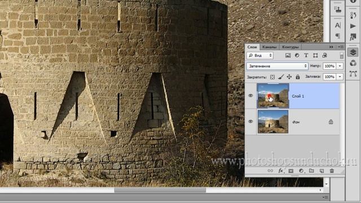Open the Character panel icon
This screenshot has width=361, height=203.
pos(337,25)
